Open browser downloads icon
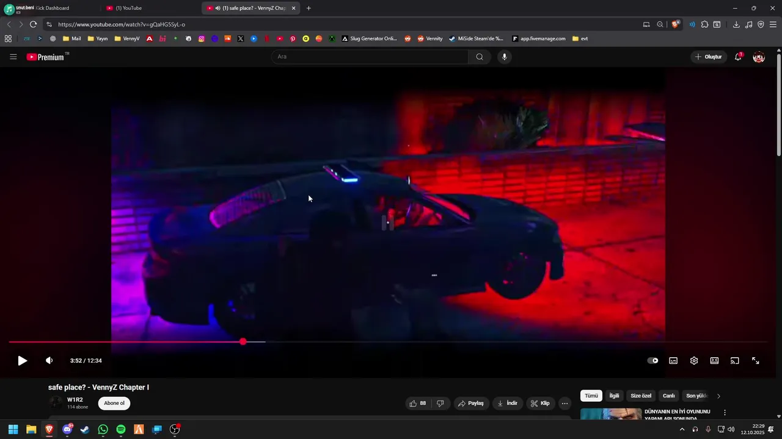 [x=736, y=24]
